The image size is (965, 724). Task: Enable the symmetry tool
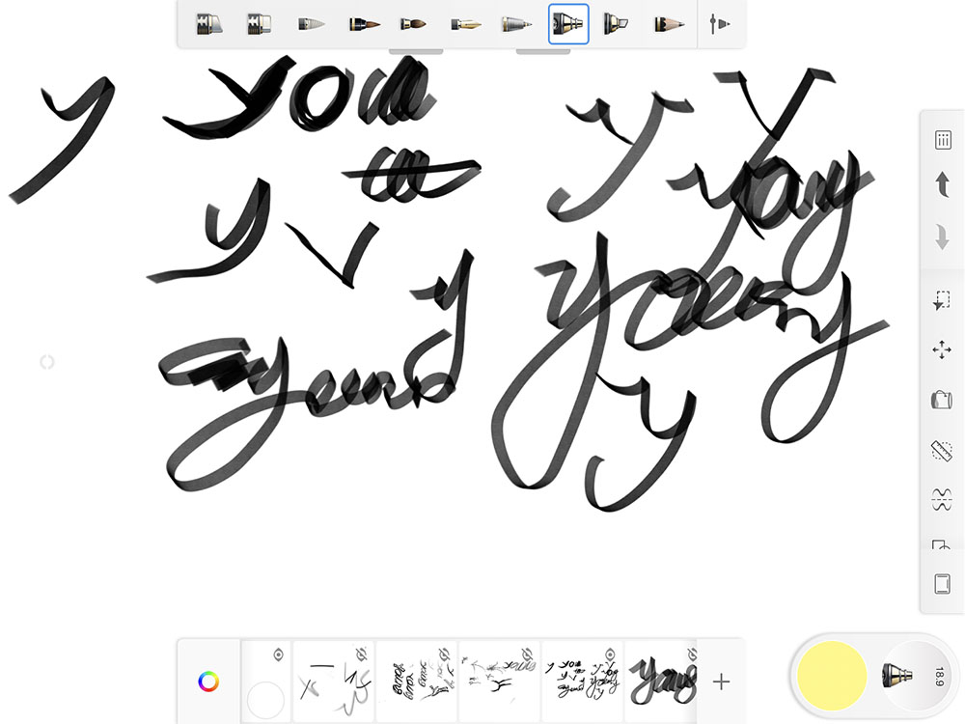tap(942, 499)
